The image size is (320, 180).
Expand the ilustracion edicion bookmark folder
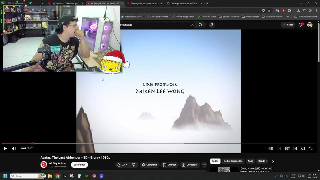pyautogui.click(x=272, y=17)
